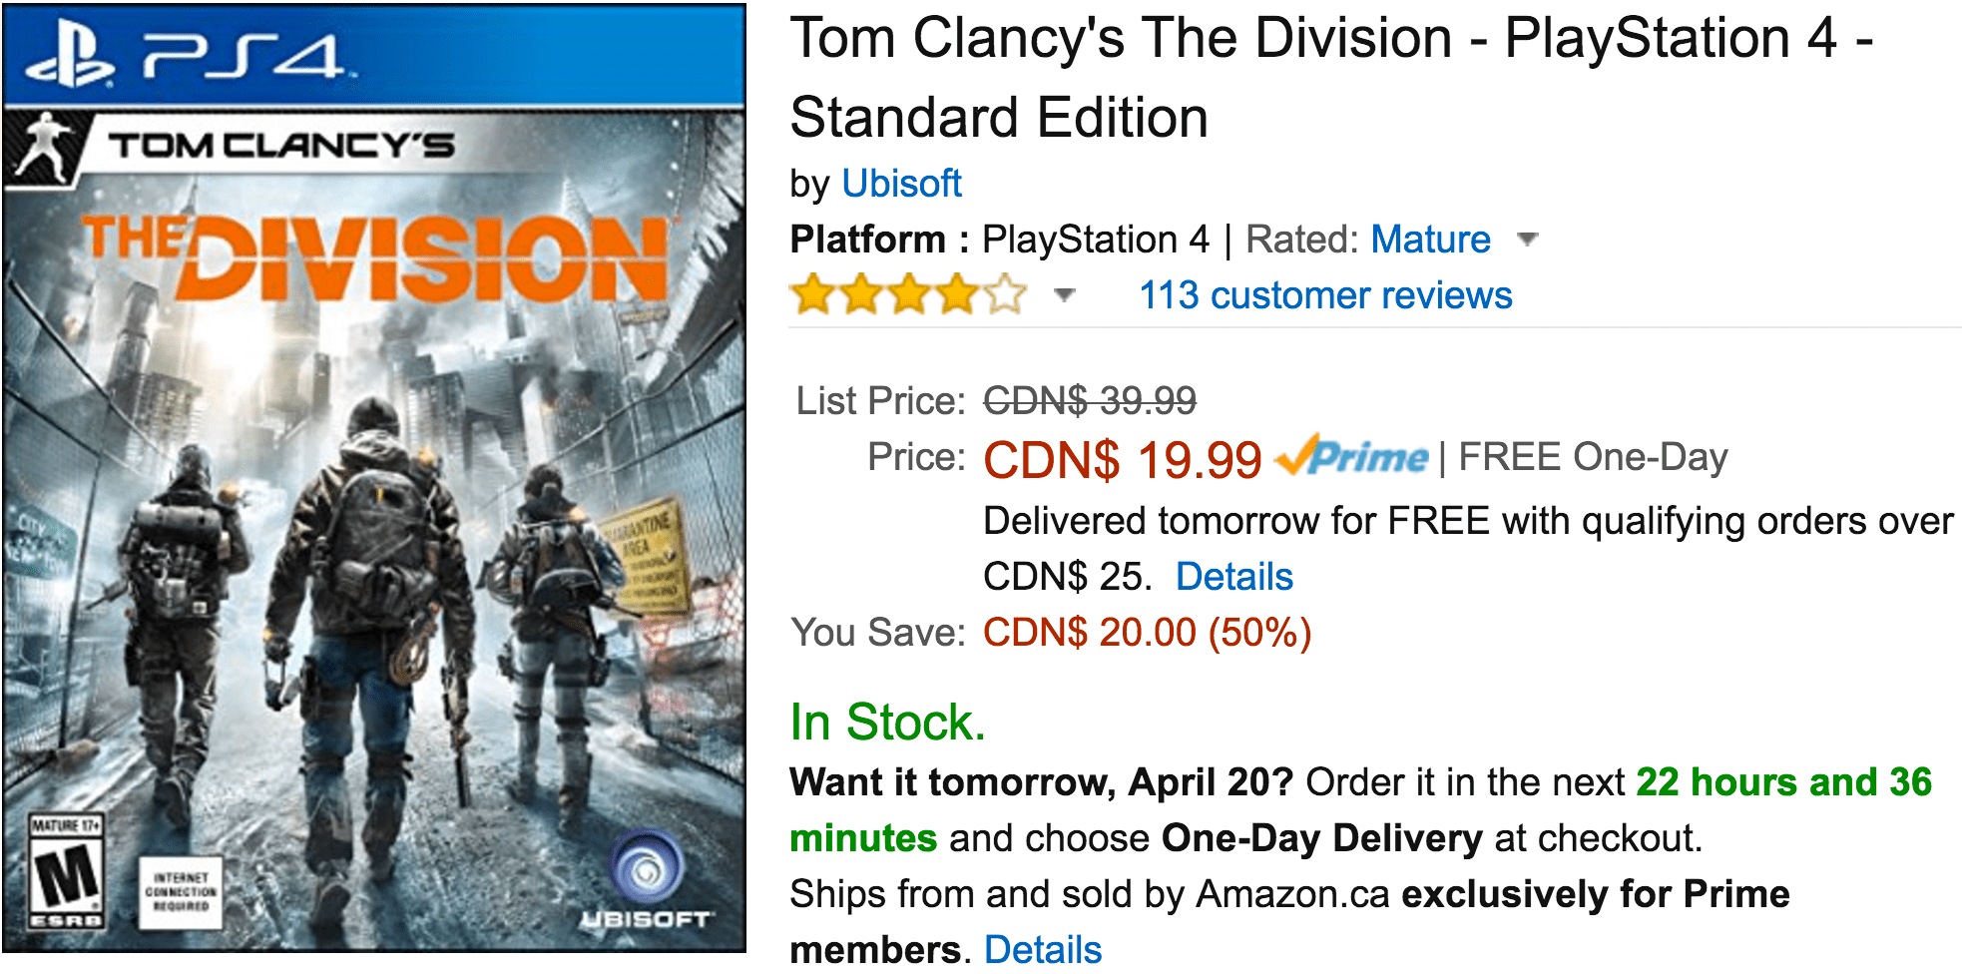
Task: Open the Mature rating link
Action: (1431, 240)
